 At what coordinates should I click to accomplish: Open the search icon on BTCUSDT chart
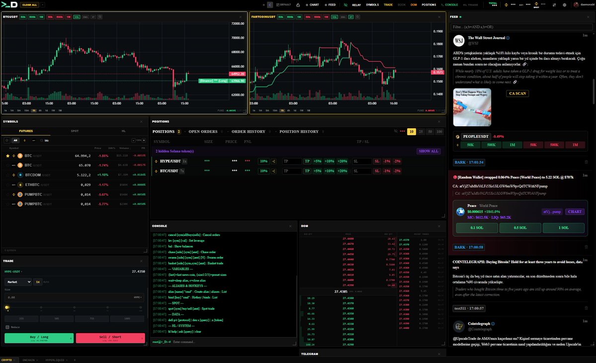(100, 16)
